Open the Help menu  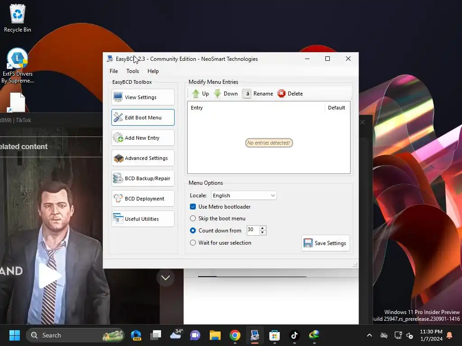[153, 71]
